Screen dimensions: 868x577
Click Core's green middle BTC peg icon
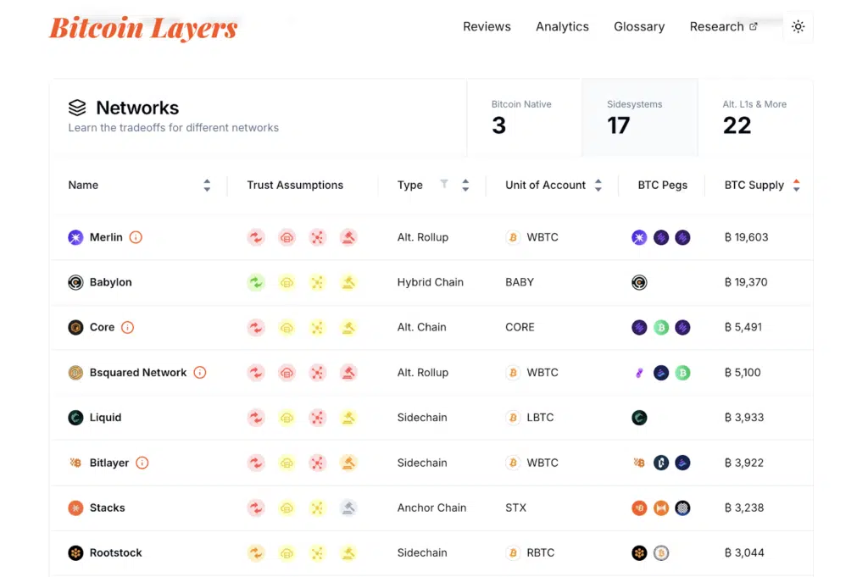[661, 327]
